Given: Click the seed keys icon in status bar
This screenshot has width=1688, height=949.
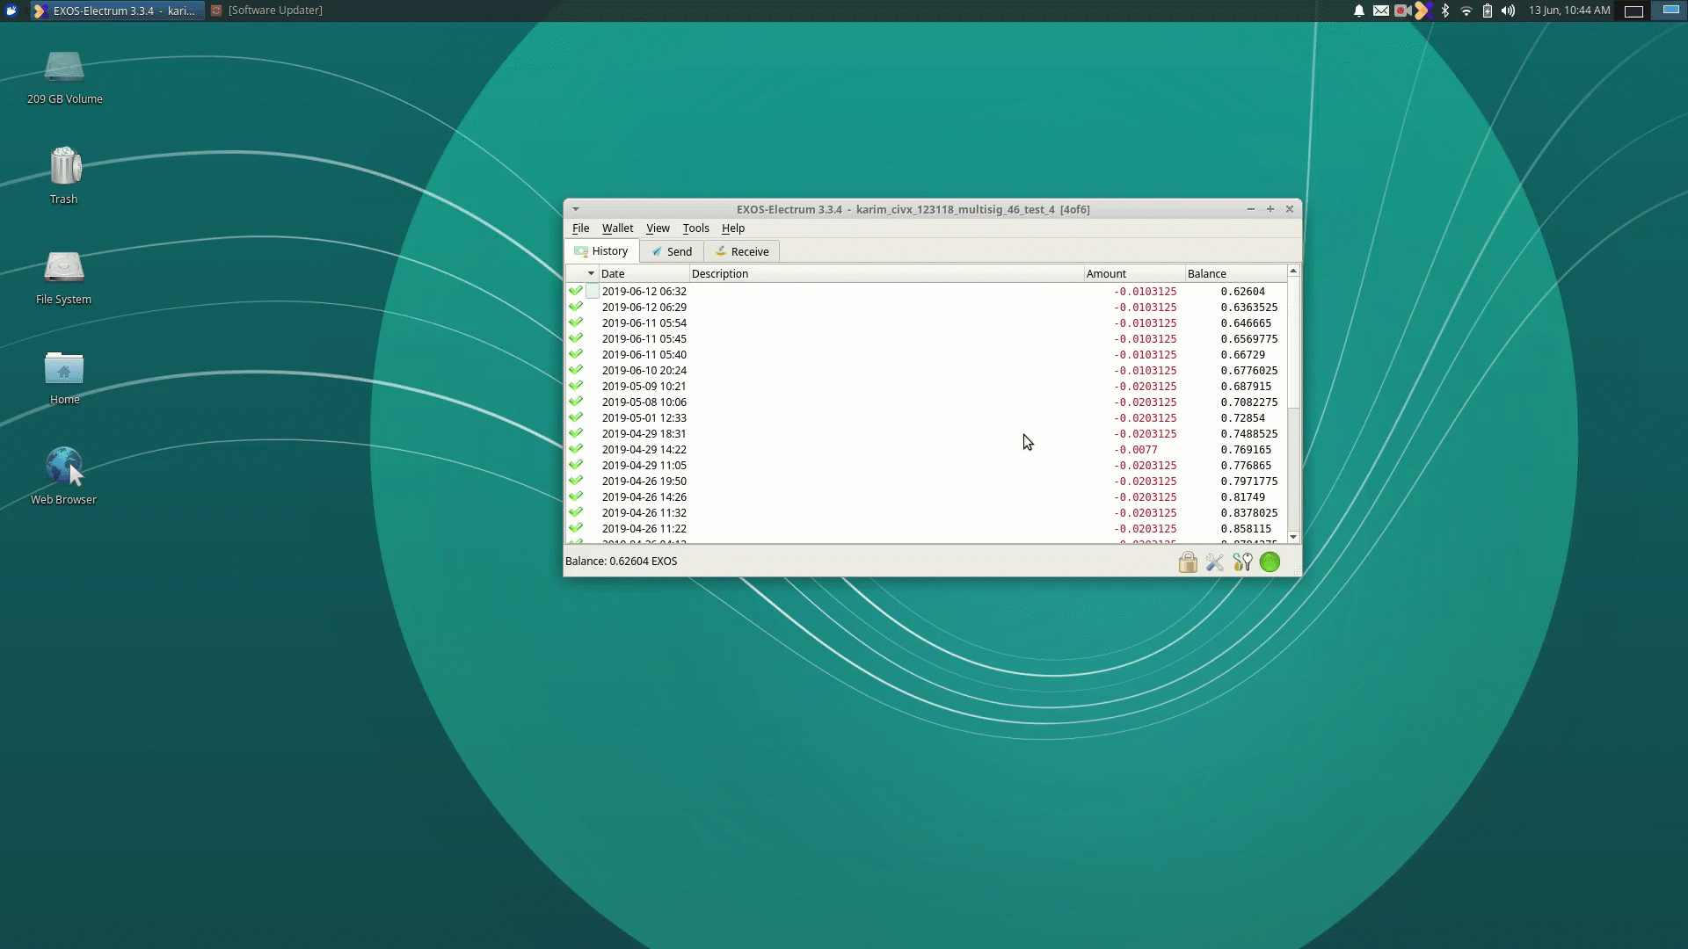Looking at the screenshot, I should pos(1242,562).
